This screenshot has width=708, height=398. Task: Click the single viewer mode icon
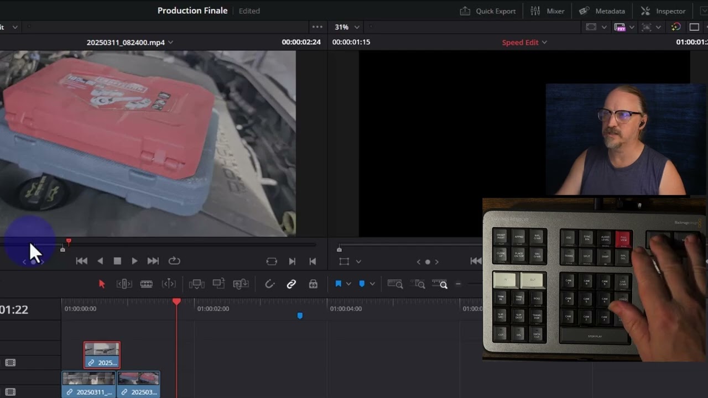coord(694,27)
